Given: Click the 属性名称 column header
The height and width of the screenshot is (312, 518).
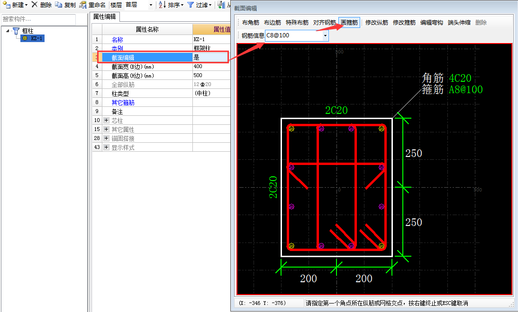Looking at the screenshot, I should coord(147,29).
